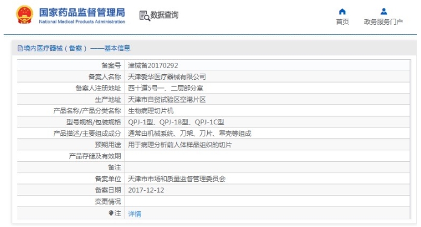The width and height of the screenshot is (421, 227).
Task: Select product name 生物病理切片机
Action: coord(150,111)
